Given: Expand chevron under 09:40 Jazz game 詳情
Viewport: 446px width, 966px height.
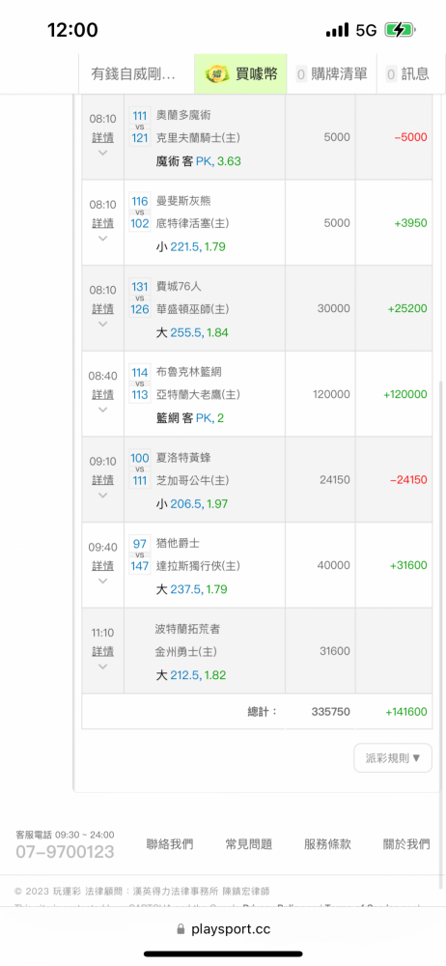Looking at the screenshot, I should pos(103,581).
